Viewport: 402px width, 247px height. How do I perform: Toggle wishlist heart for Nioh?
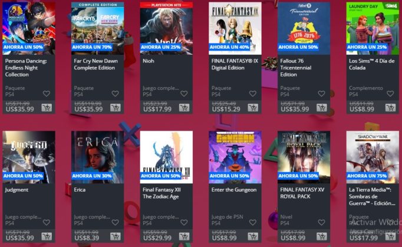click(x=184, y=94)
